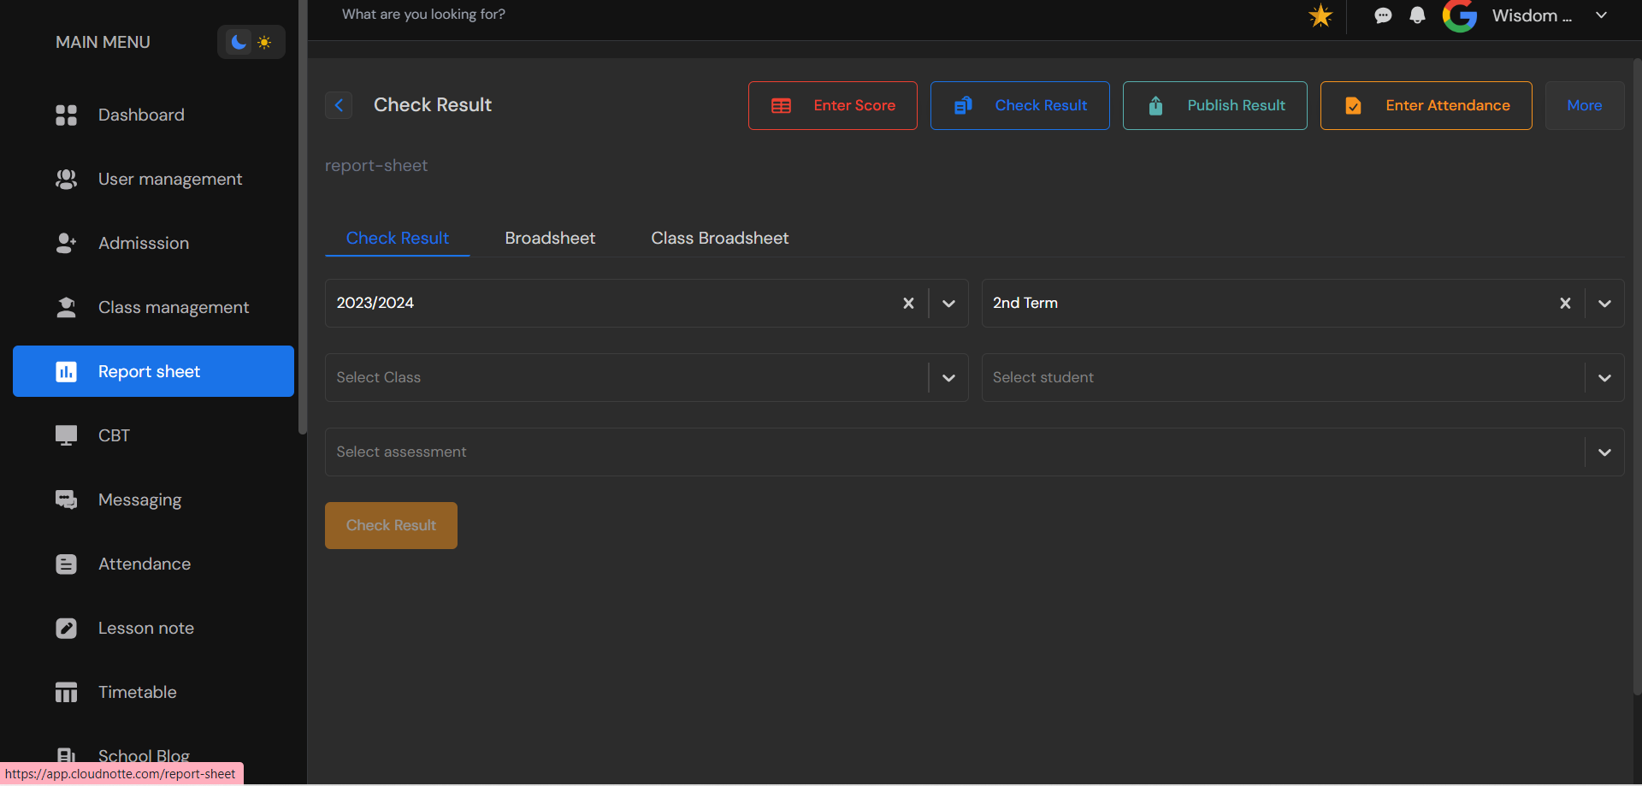Open the notifications bell
The image size is (1642, 786).
(x=1417, y=15)
